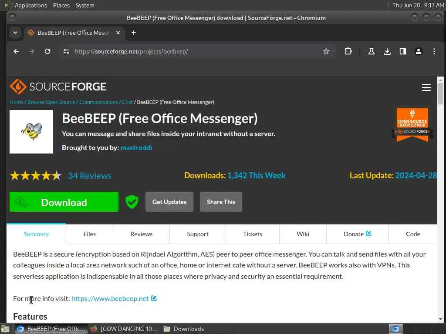The width and height of the screenshot is (446, 334).
Task: Open Chrome Labs flask icon
Action: pos(371,51)
